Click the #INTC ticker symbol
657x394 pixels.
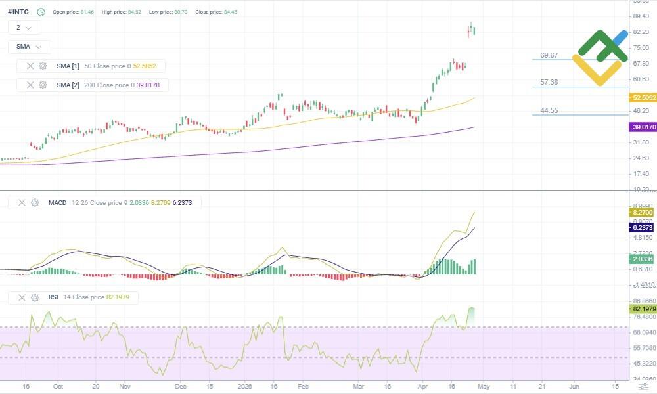(18, 12)
